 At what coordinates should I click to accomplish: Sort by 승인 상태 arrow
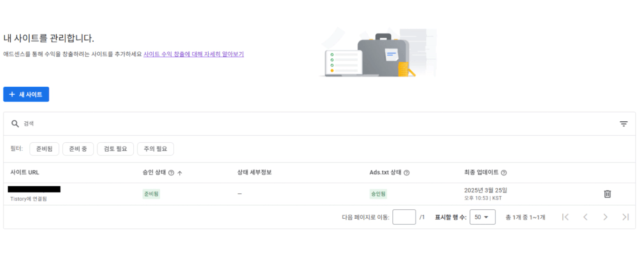point(180,173)
